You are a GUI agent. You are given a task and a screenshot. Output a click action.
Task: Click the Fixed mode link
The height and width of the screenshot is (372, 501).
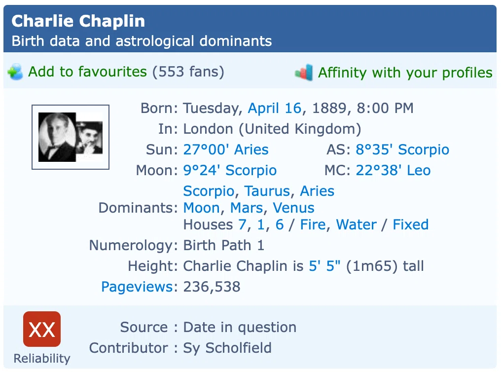(411, 224)
